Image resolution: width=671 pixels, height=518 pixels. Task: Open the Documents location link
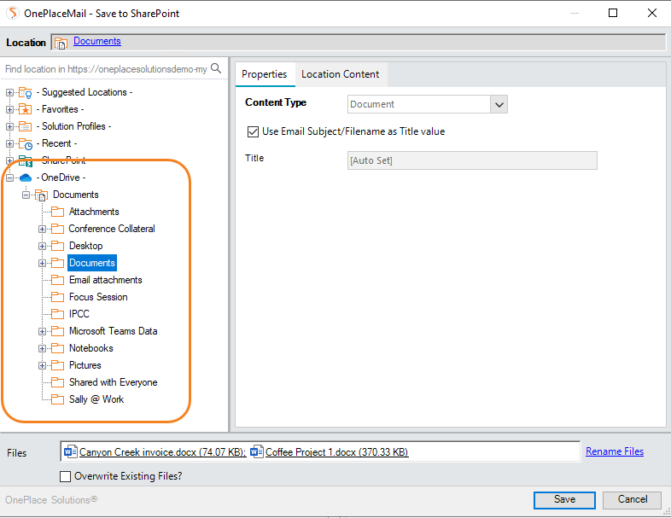[97, 41]
